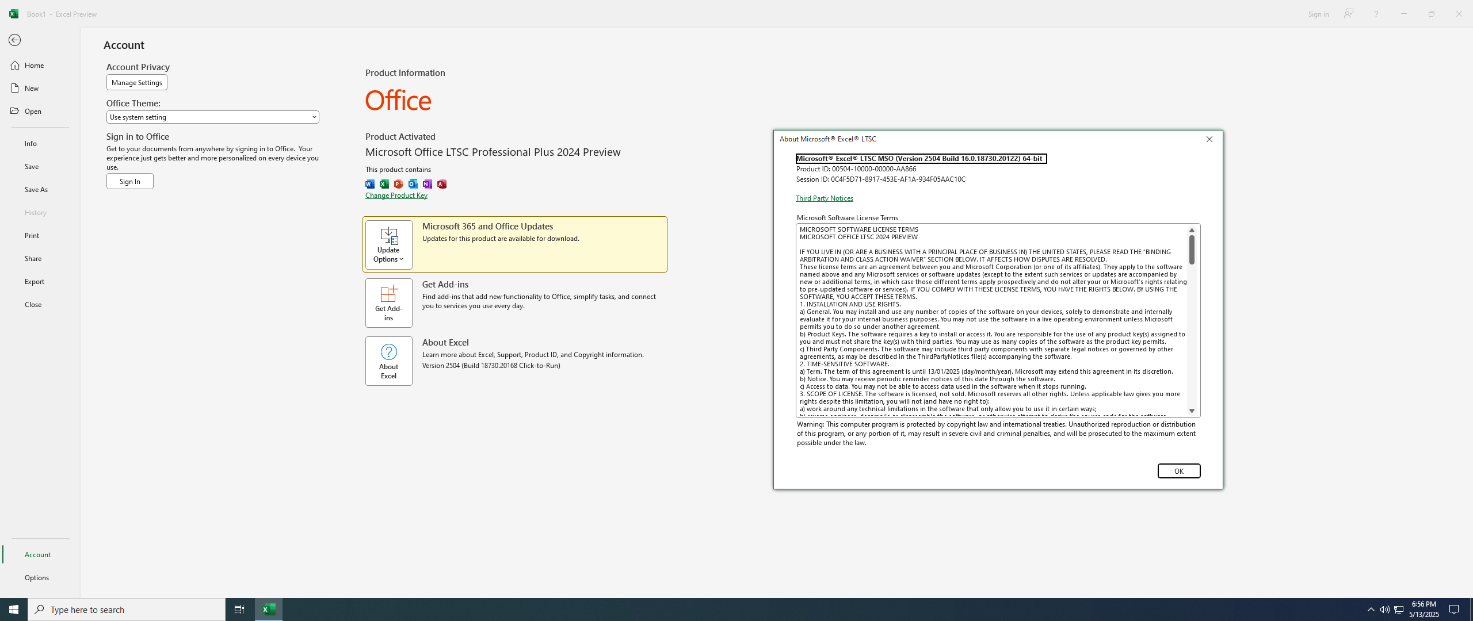
Task: Click About Excel button
Action: pos(388,361)
